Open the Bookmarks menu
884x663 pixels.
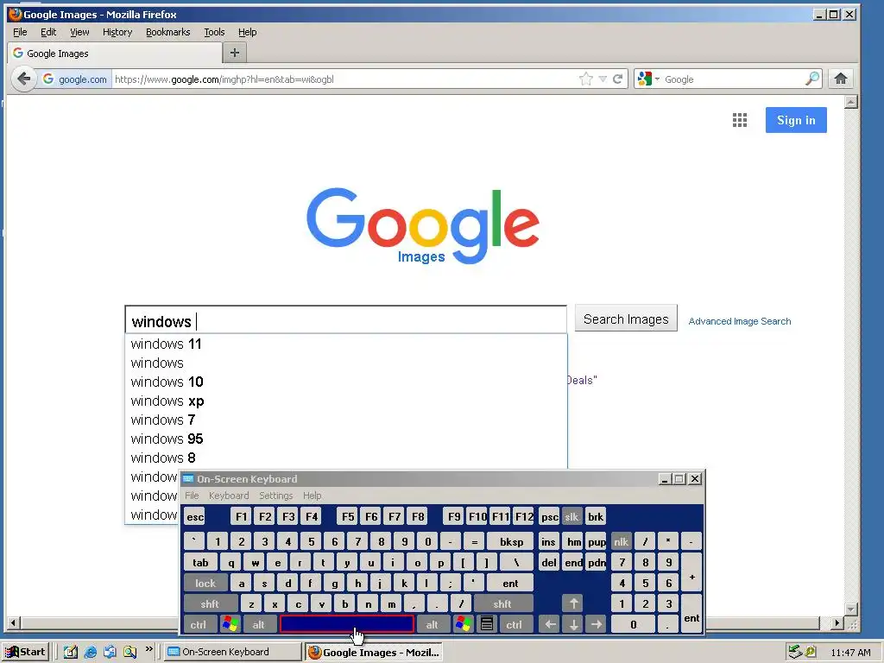(168, 32)
